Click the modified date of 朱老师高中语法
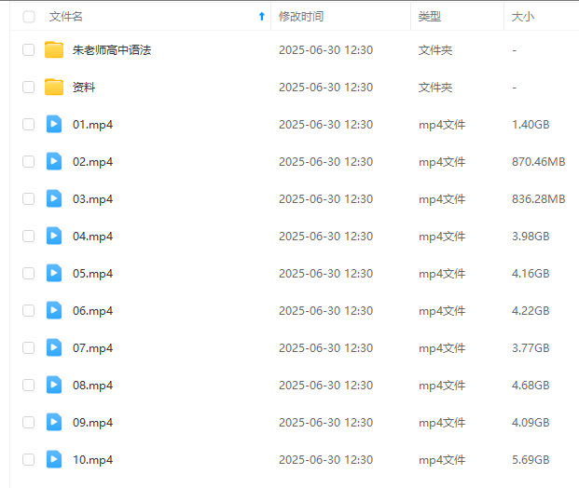The width and height of the screenshot is (579, 488). pos(325,50)
